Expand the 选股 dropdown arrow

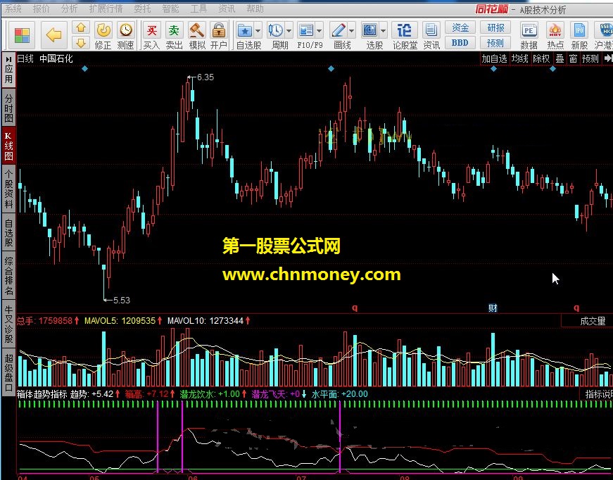coord(383,30)
